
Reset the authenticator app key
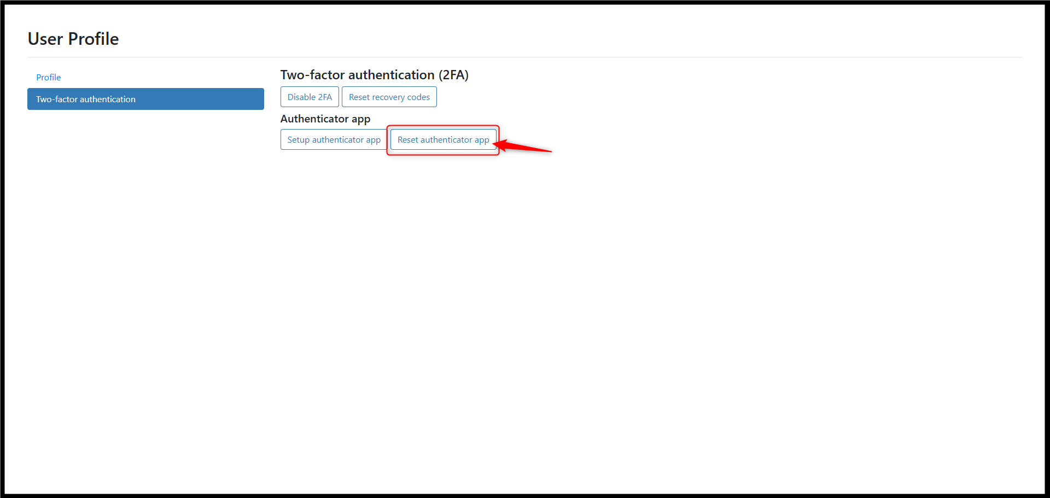point(443,139)
